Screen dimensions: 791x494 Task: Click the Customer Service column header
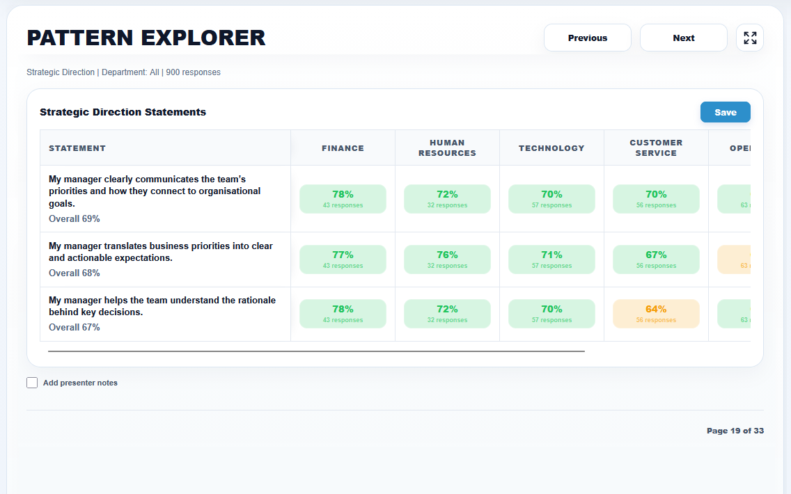coord(656,148)
